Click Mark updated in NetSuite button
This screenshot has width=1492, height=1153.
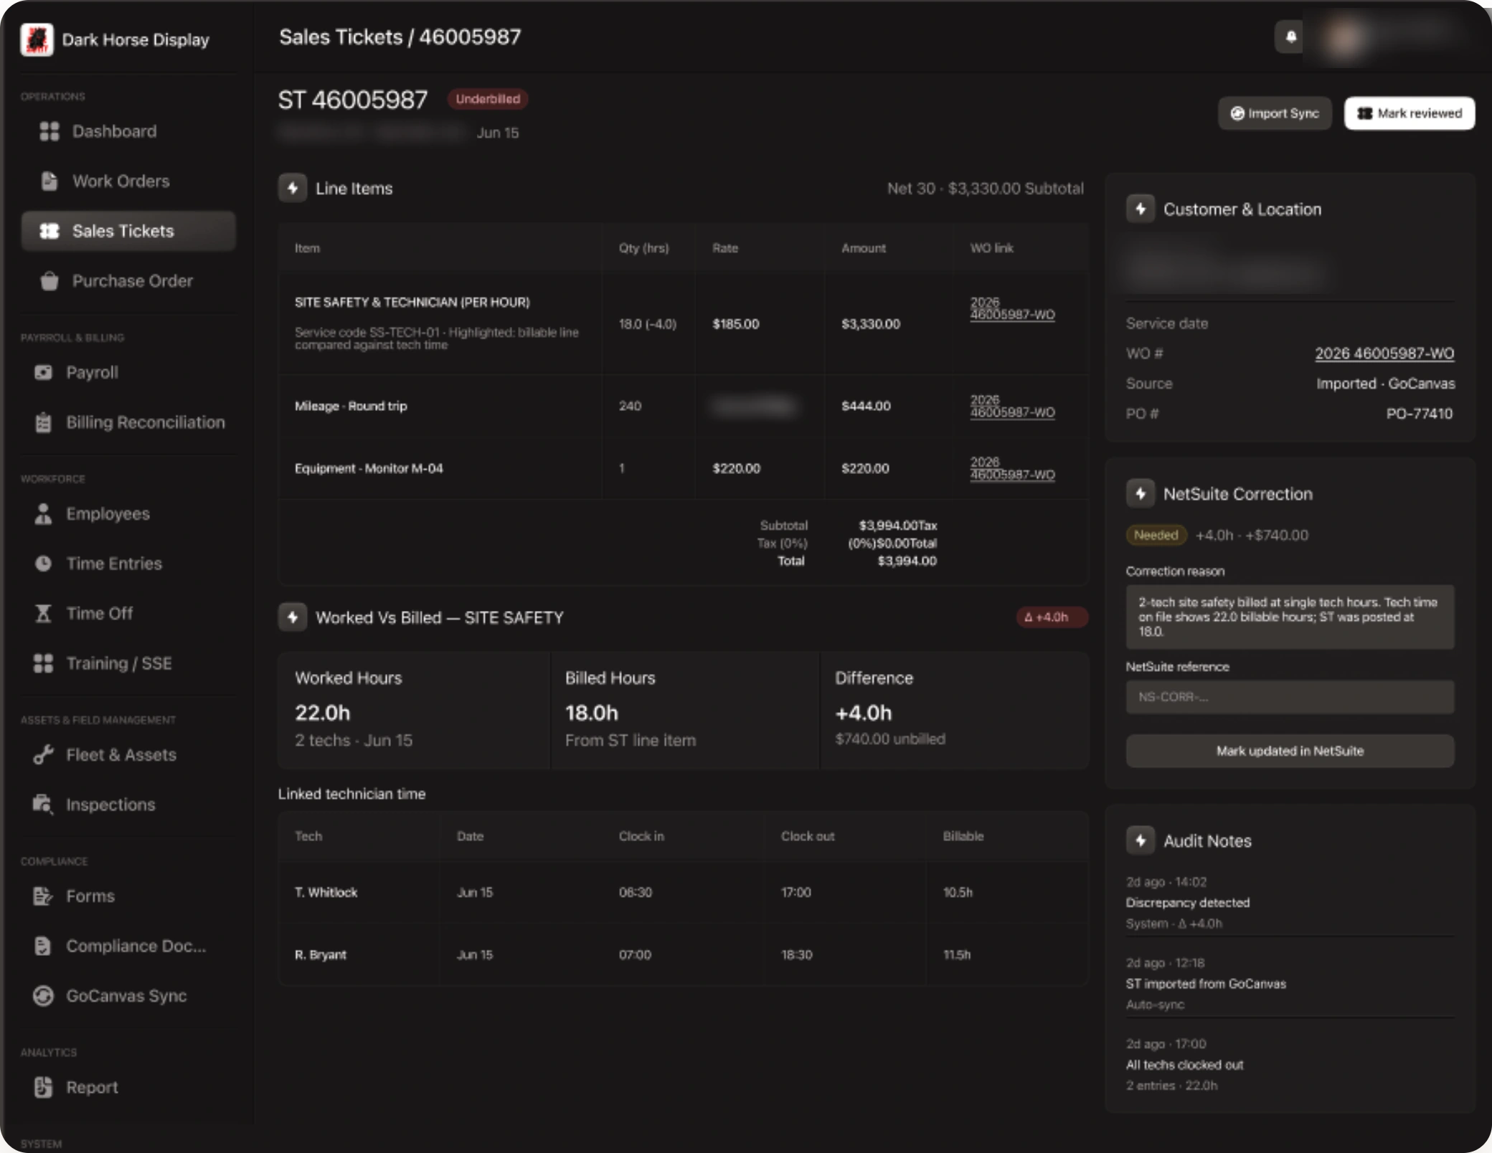[1290, 751]
